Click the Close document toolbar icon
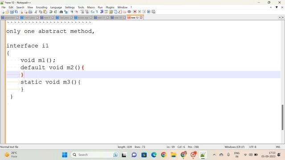Screen dimensions: 285x160 point(21,12)
